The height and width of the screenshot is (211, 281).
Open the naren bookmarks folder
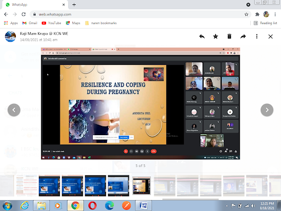(101, 23)
